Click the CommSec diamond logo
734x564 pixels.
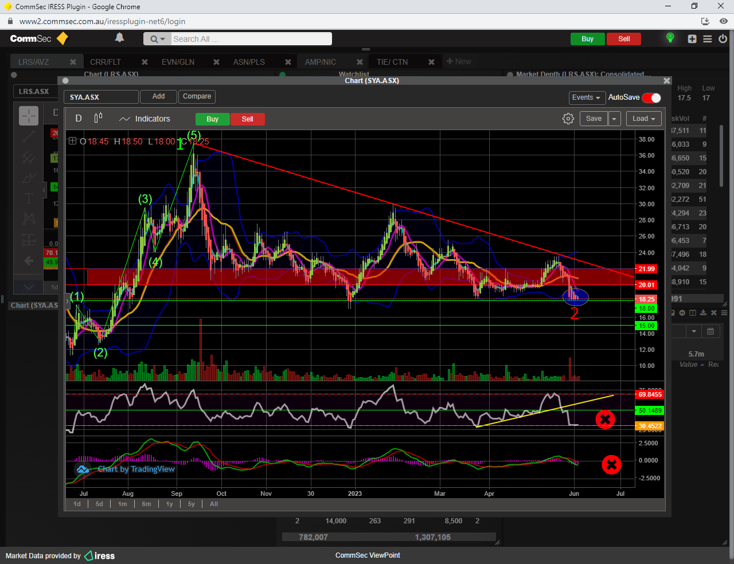[62, 38]
